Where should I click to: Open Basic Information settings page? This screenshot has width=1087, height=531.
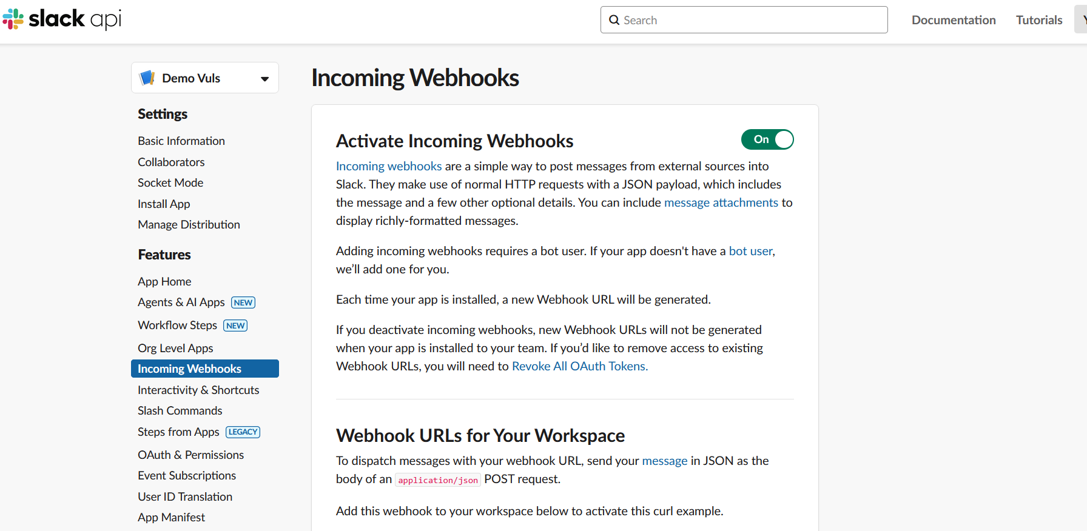(181, 141)
